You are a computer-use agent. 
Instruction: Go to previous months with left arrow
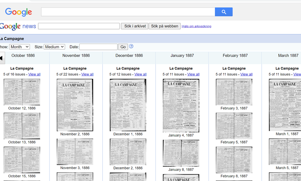(2, 58)
